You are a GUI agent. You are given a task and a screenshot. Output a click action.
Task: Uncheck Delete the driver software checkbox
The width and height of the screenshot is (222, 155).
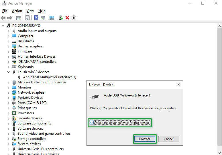point(92,123)
